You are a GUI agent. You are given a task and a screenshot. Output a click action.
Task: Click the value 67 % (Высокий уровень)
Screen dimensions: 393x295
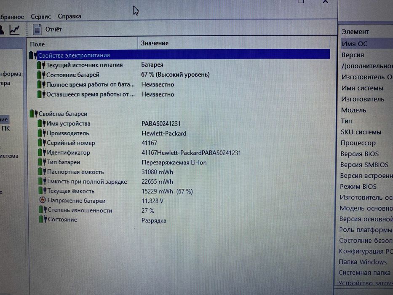(175, 75)
